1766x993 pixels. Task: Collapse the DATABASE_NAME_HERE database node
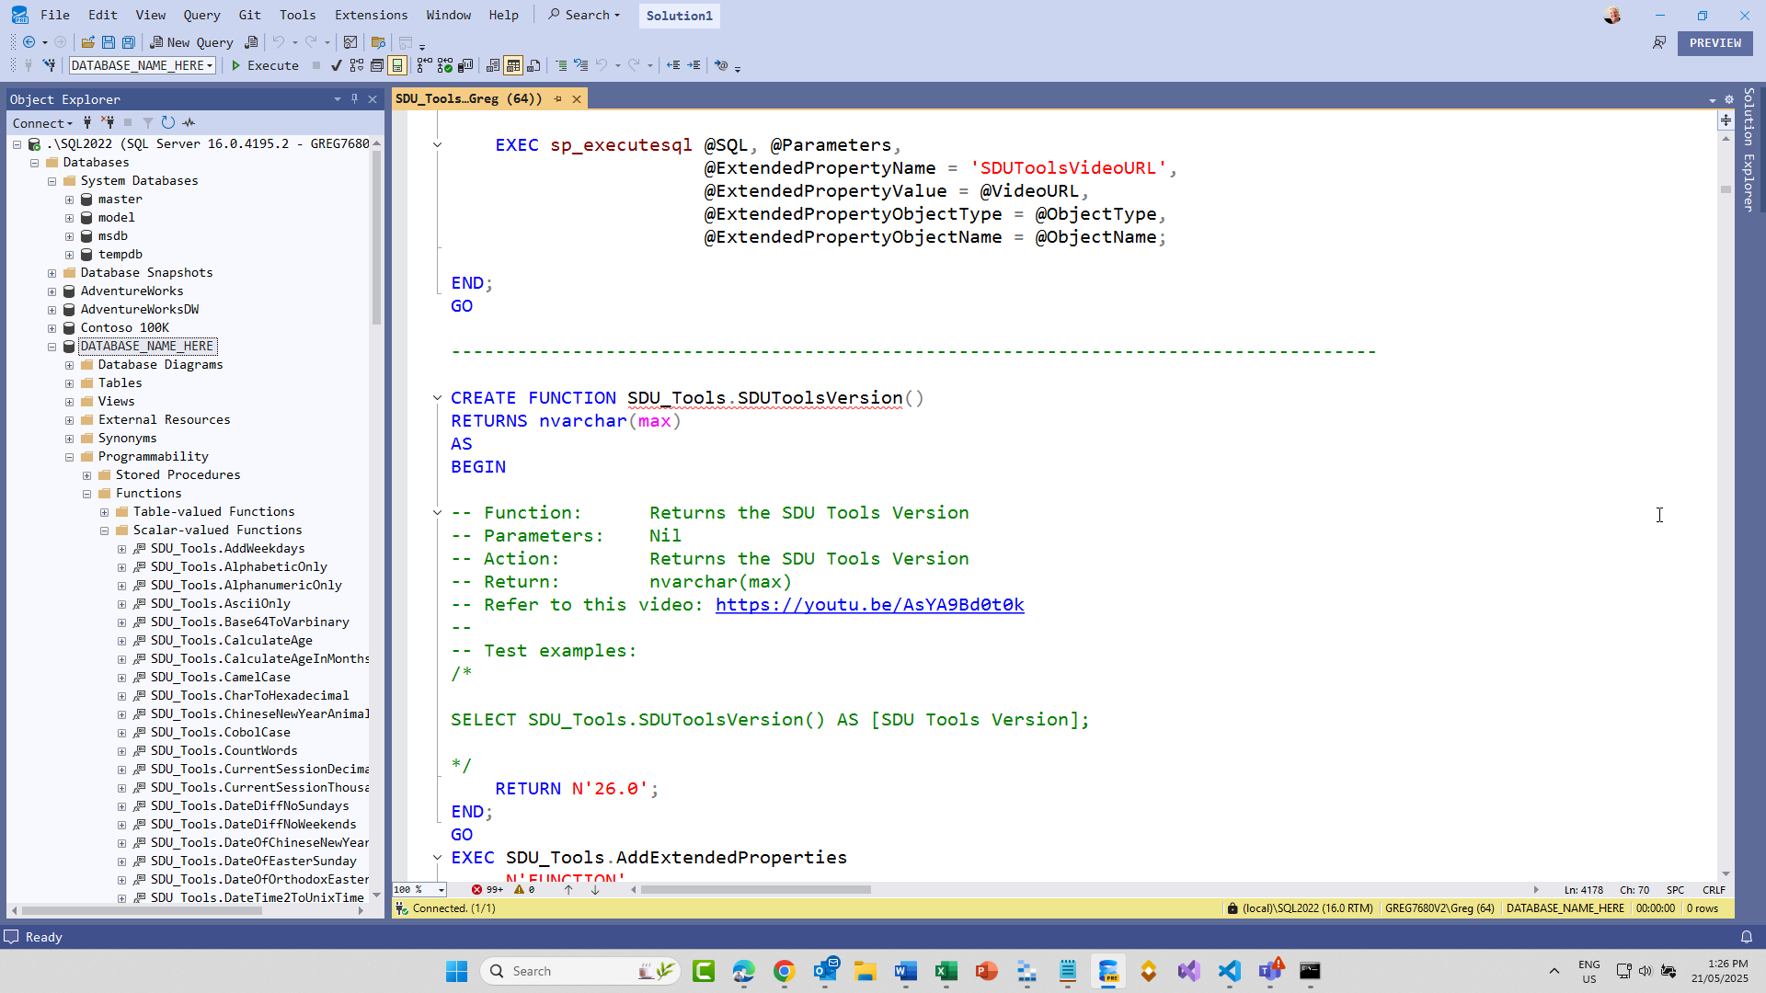tap(52, 347)
